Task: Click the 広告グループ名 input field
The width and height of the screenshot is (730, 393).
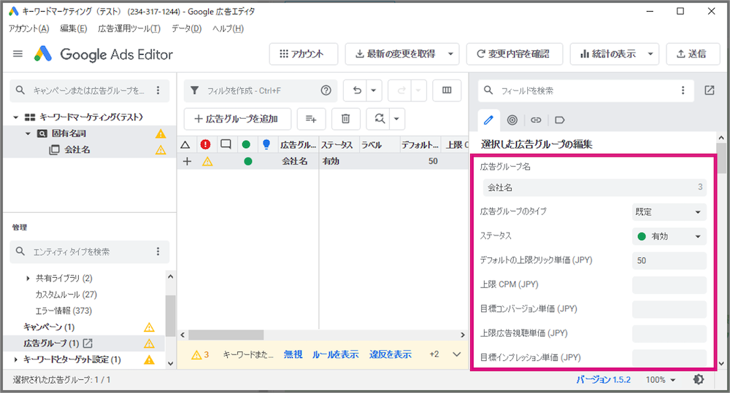Action: tap(594, 187)
